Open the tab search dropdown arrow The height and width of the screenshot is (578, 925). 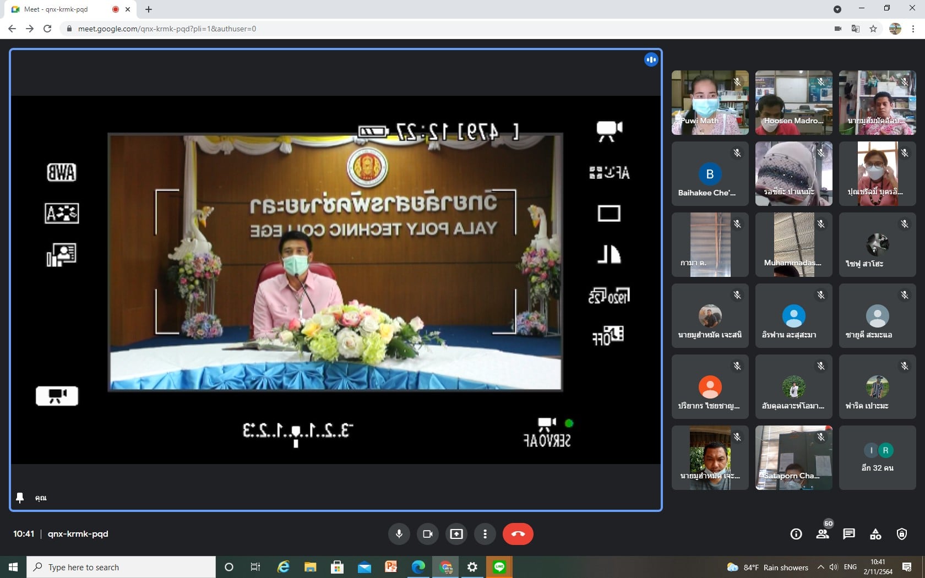pos(837,9)
